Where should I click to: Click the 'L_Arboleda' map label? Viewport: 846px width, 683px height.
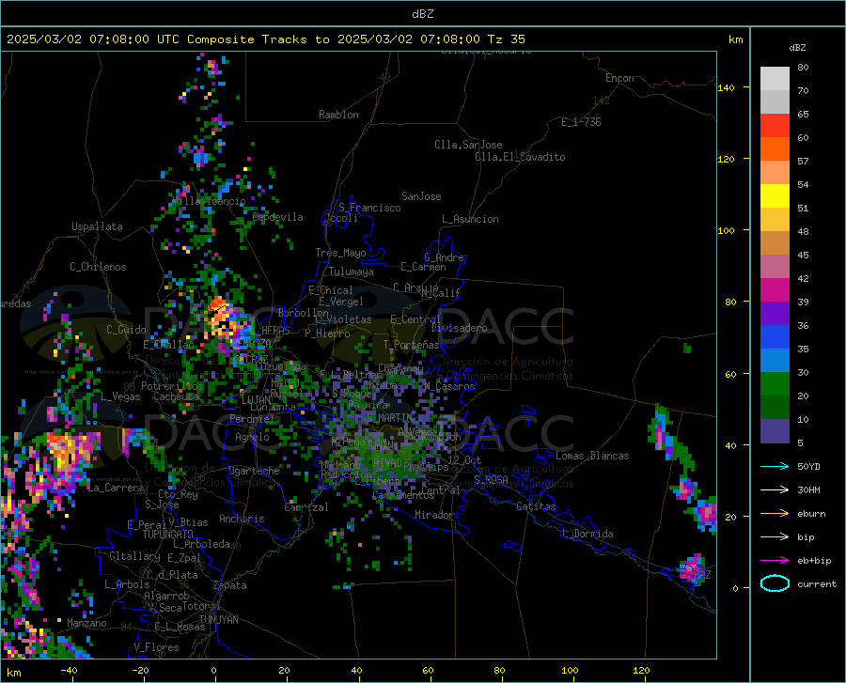(x=201, y=544)
